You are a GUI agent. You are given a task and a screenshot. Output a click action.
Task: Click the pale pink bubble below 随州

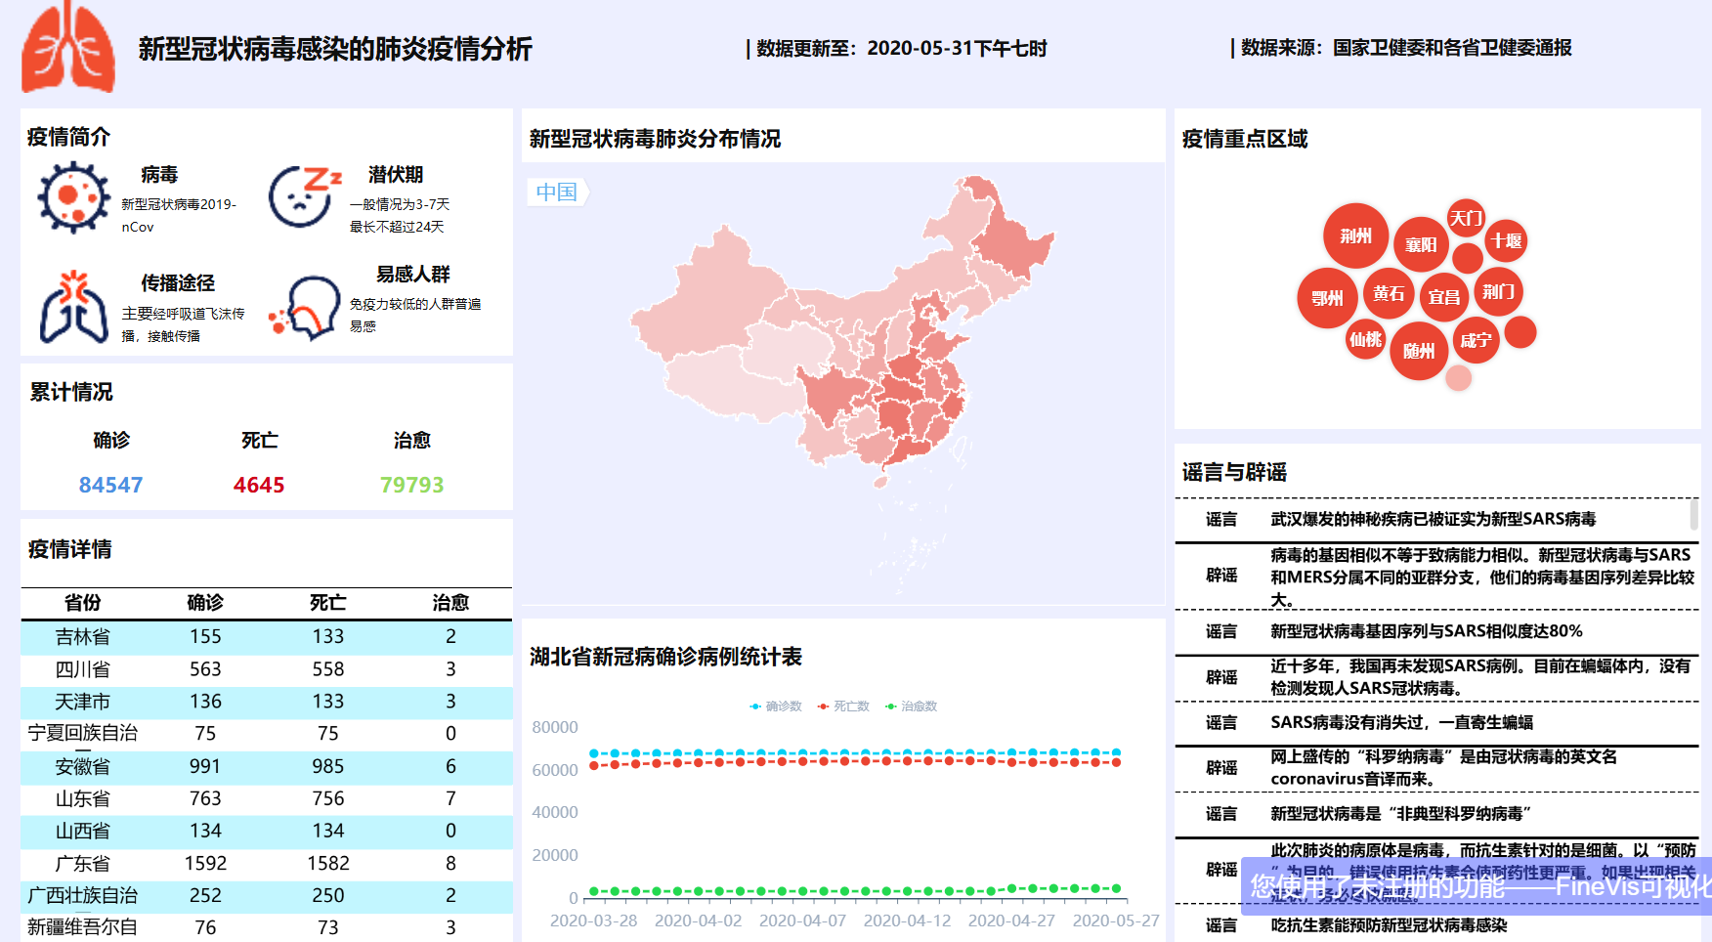click(x=1458, y=378)
